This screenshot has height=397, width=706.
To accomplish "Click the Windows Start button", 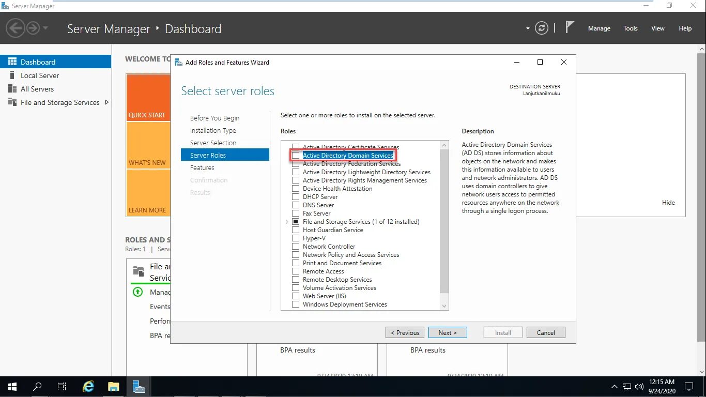I will click(12, 387).
